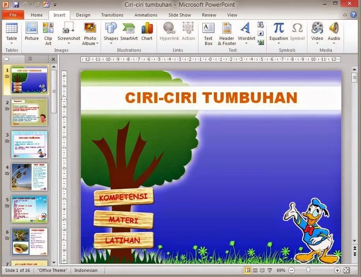
Task: Open the Clip Art pane
Action: click(x=48, y=34)
